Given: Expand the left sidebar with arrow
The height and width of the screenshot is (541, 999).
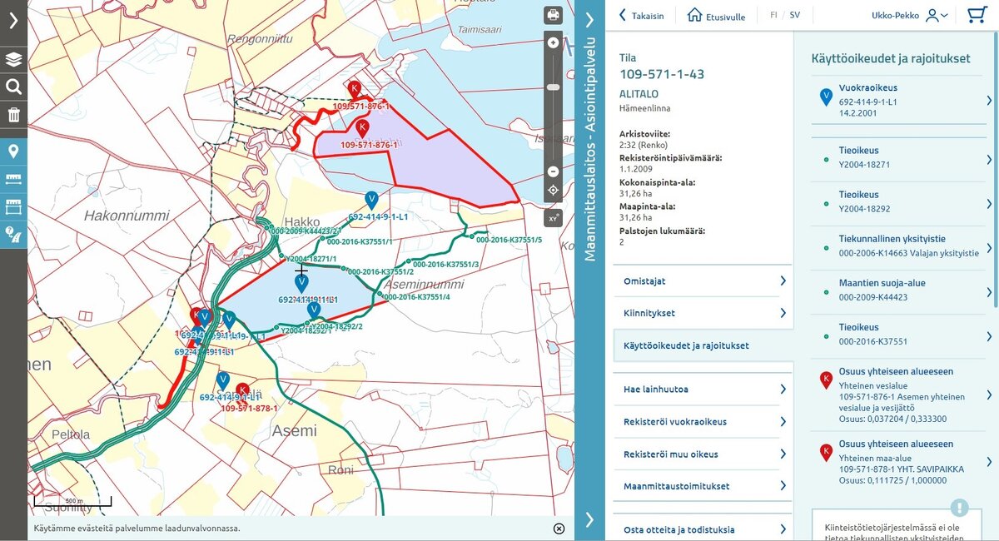Looking at the screenshot, I should click(x=13, y=21).
